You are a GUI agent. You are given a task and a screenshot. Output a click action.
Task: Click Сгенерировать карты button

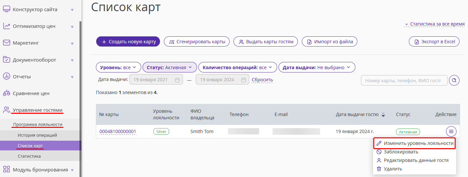coord(197,42)
